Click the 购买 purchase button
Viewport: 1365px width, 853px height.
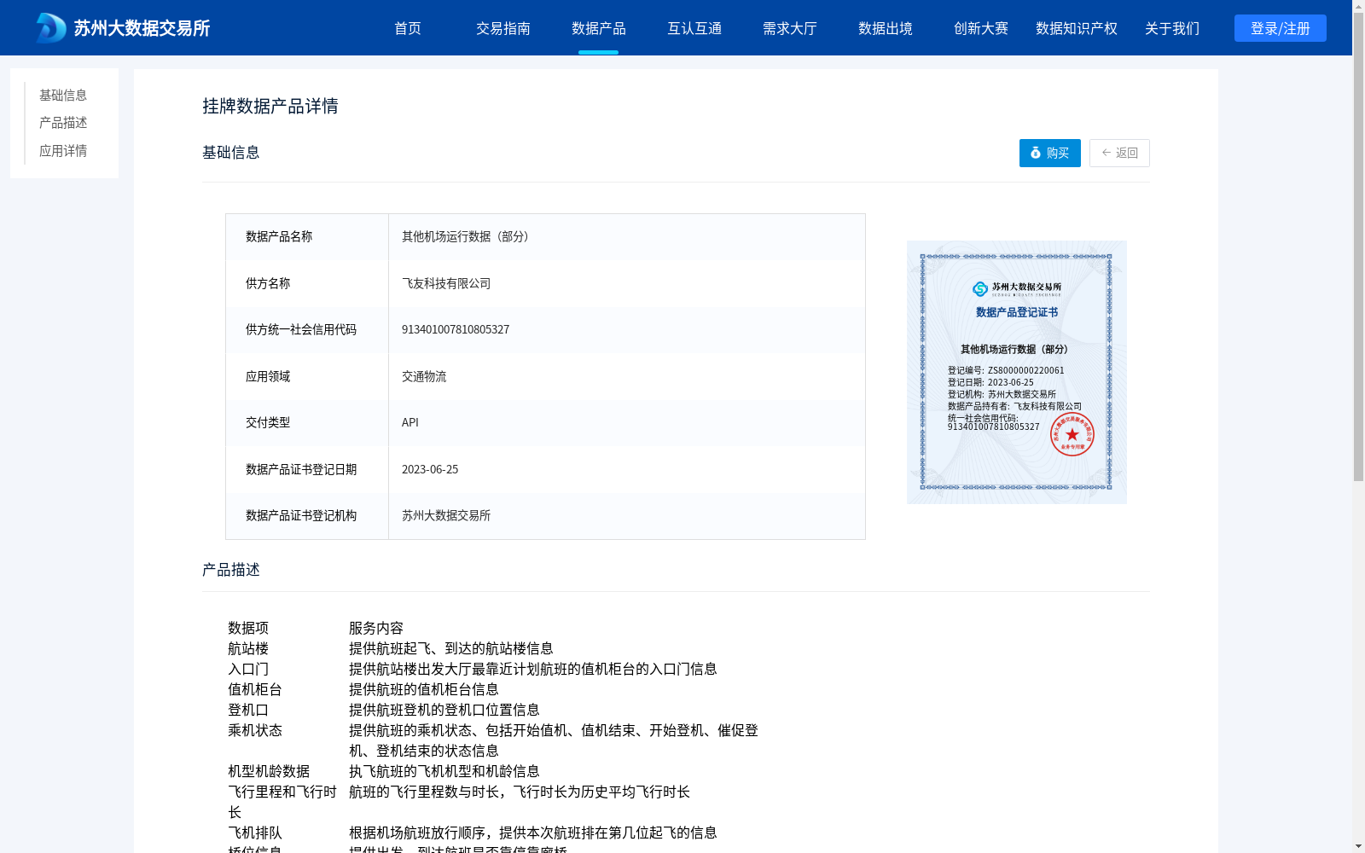tap(1050, 153)
